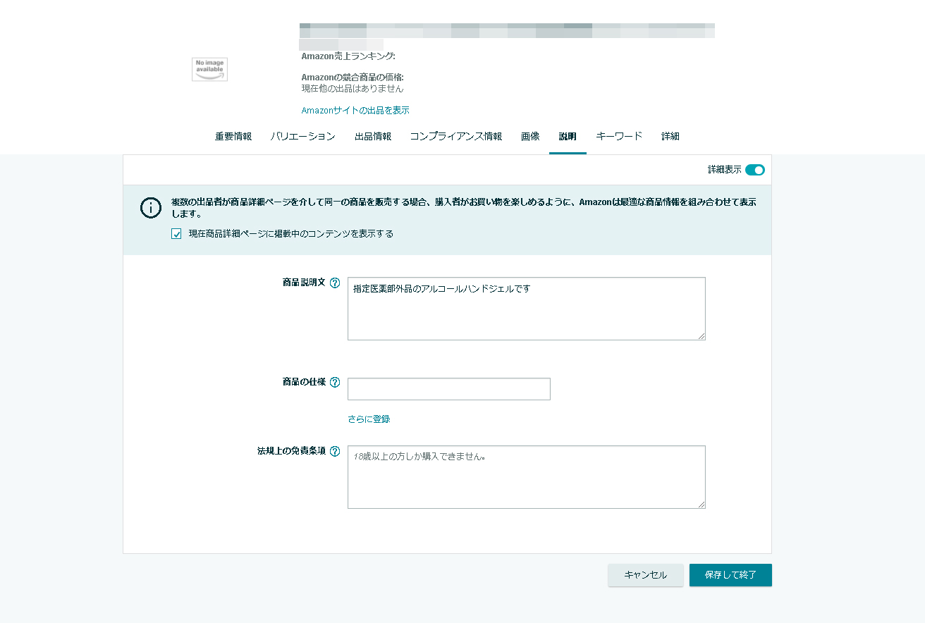Image resolution: width=925 pixels, height=623 pixels.
Task: Click help icon next to 商品の仕様
Action: point(335,383)
